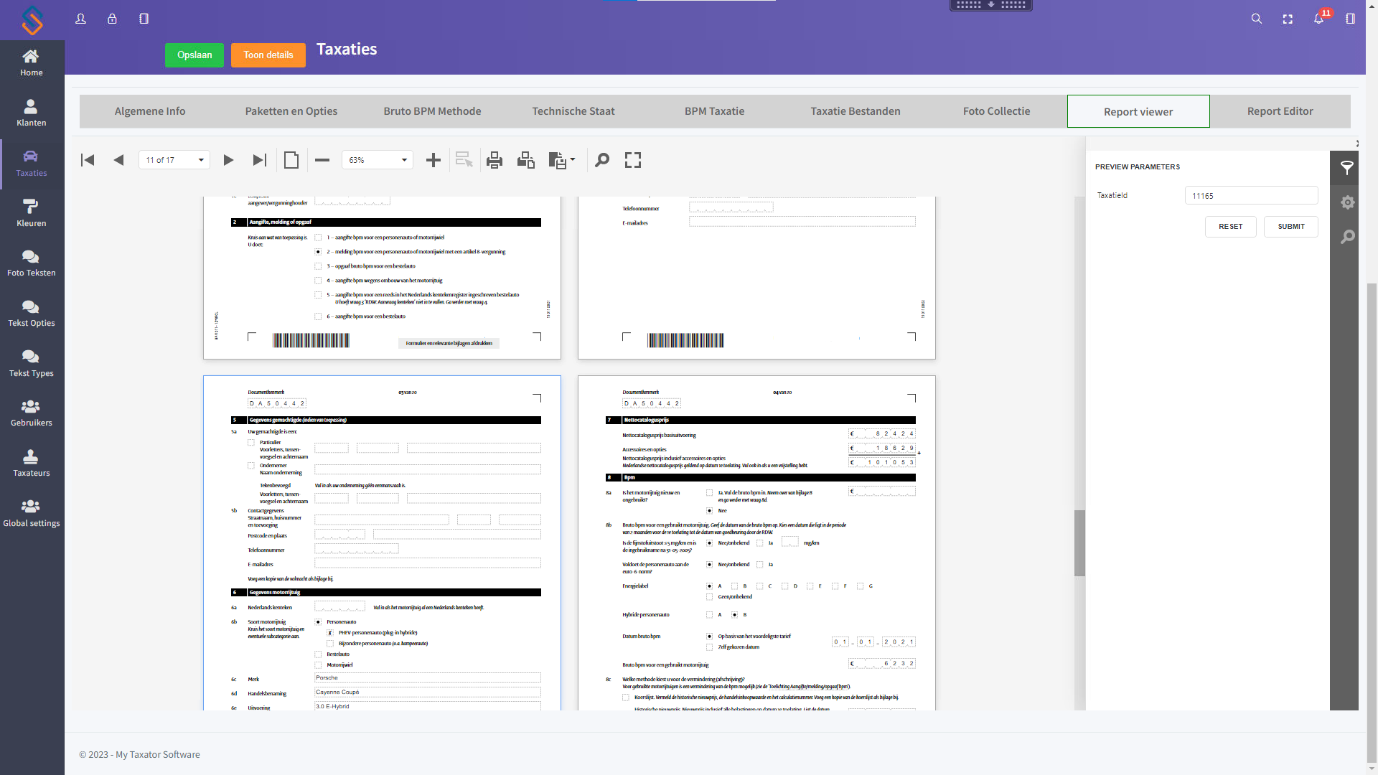1378x775 pixels.
Task: Open preview parameters filter panel
Action: pyautogui.click(x=1347, y=168)
